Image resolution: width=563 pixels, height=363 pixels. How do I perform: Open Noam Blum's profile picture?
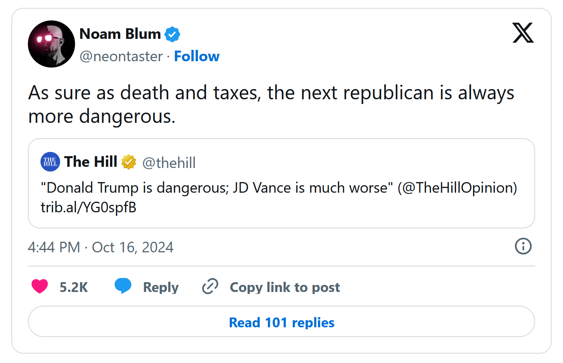point(51,44)
